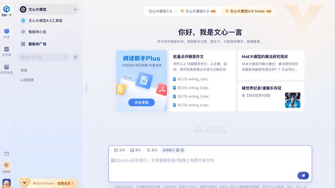335x188 pixels.
Task: Open the user avatar at bottom left
Action: (x=7, y=183)
